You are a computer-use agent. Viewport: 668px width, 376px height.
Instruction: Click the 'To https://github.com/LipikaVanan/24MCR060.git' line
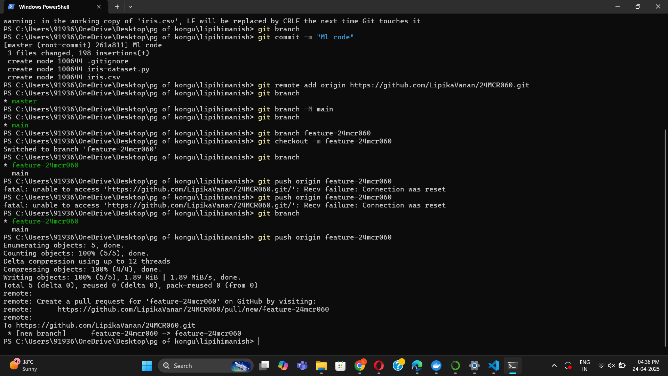pyautogui.click(x=100, y=325)
